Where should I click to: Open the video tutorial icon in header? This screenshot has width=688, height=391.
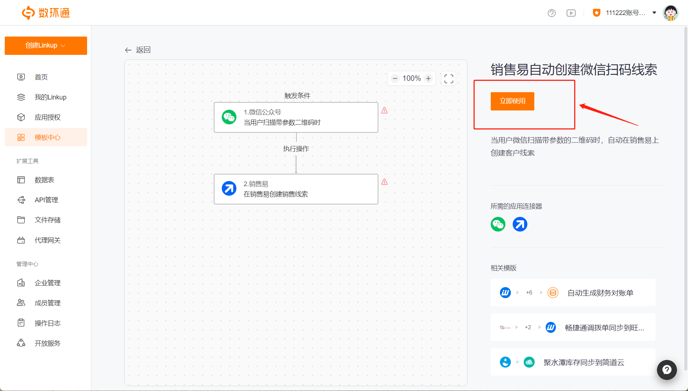pyautogui.click(x=571, y=13)
